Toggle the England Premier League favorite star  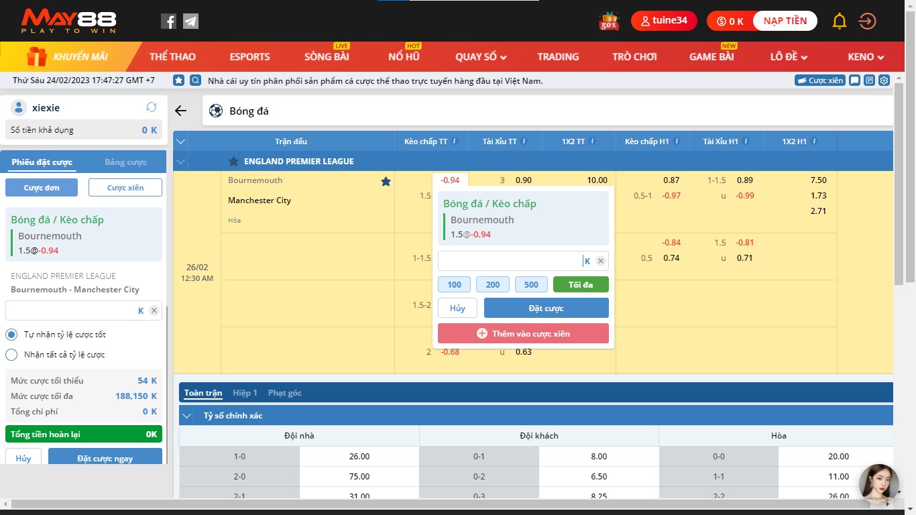233,162
